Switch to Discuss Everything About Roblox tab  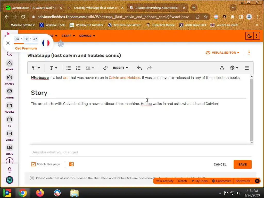[x=158, y=8]
